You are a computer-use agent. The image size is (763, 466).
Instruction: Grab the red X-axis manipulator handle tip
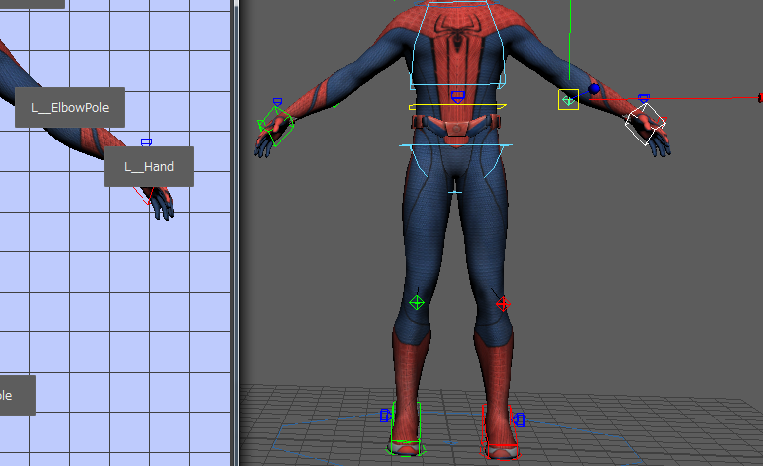759,97
